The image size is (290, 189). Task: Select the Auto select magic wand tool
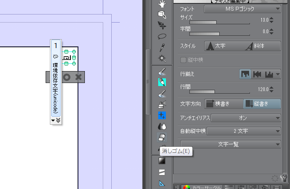(x=162, y=58)
